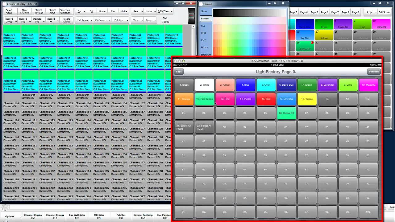Click the Record Palette button
Screen dimensions: 395x222
66,20
